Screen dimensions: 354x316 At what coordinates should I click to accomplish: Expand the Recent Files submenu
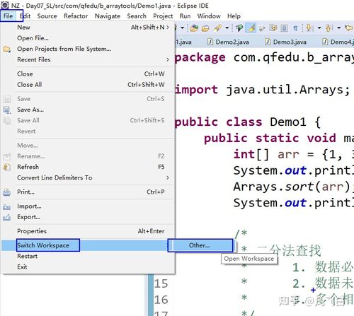pos(88,59)
